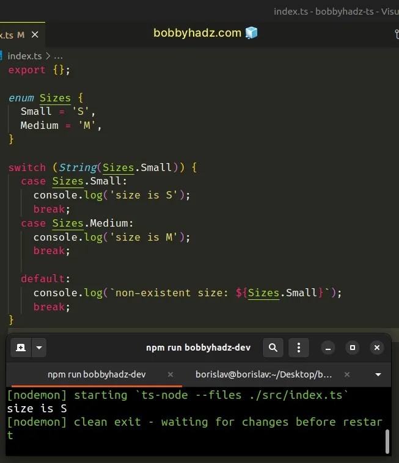Expand the new tab dropdown arrow
Screen dimensions: 399x463
39,348
